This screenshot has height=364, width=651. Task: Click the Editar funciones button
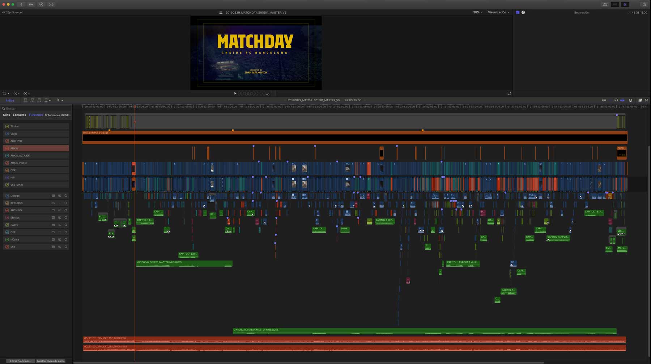[21, 361]
